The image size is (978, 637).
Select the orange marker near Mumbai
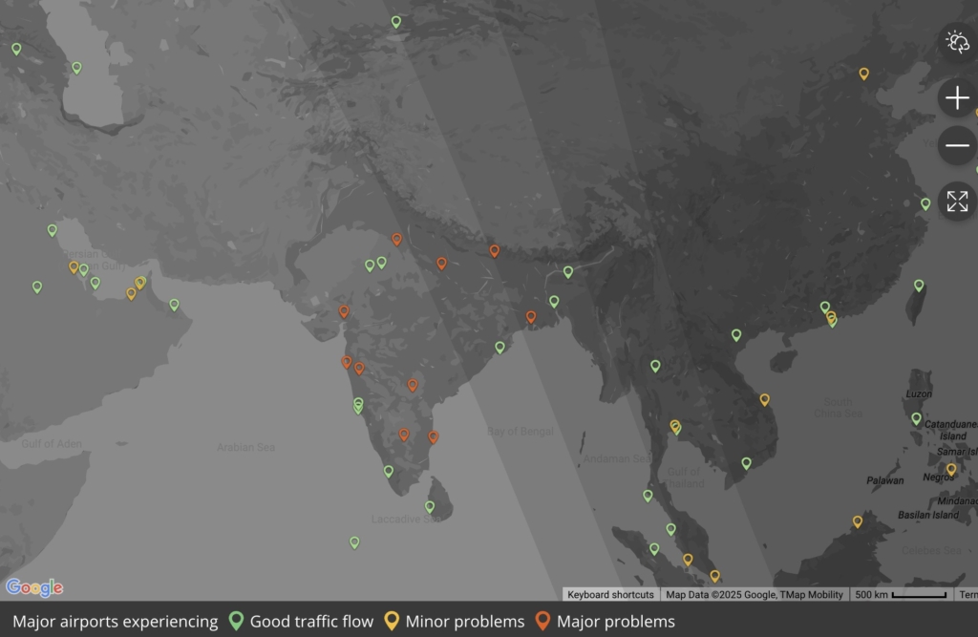click(x=346, y=361)
